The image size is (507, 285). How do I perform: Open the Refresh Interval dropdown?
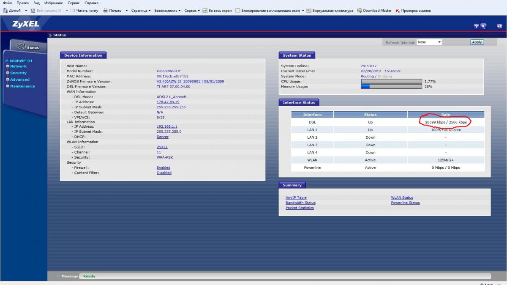[x=429, y=42]
